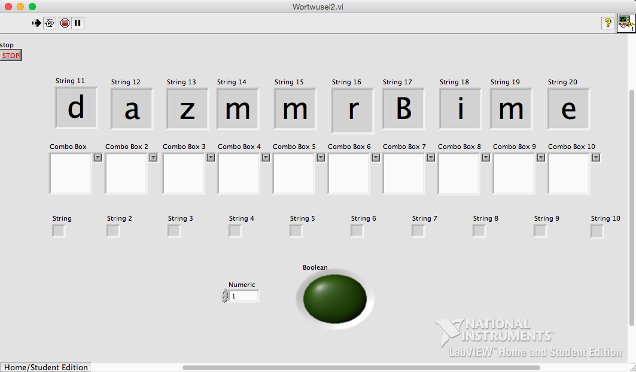
Task: Click String 20 indicator showing e
Action: coord(568,109)
